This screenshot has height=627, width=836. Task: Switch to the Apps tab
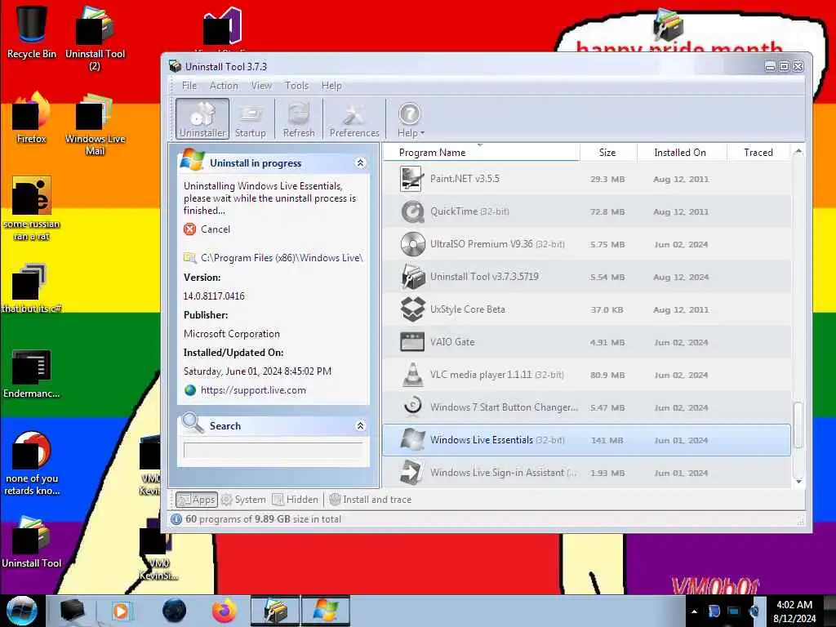tap(196, 500)
